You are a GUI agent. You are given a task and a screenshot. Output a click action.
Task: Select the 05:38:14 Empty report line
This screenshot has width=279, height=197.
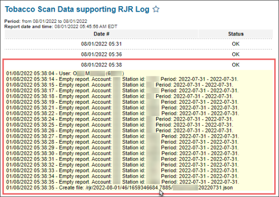point(122,79)
